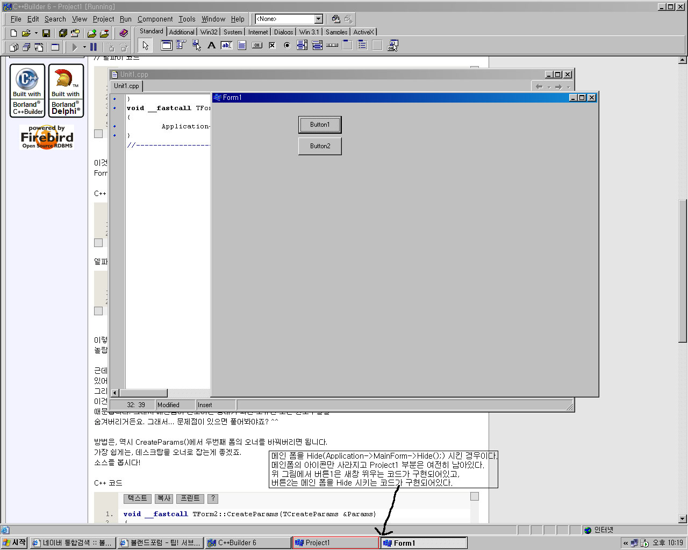The width and height of the screenshot is (688, 550).
Task: Tick the checkbox right of the bottom code block
Action: tap(475, 496)
